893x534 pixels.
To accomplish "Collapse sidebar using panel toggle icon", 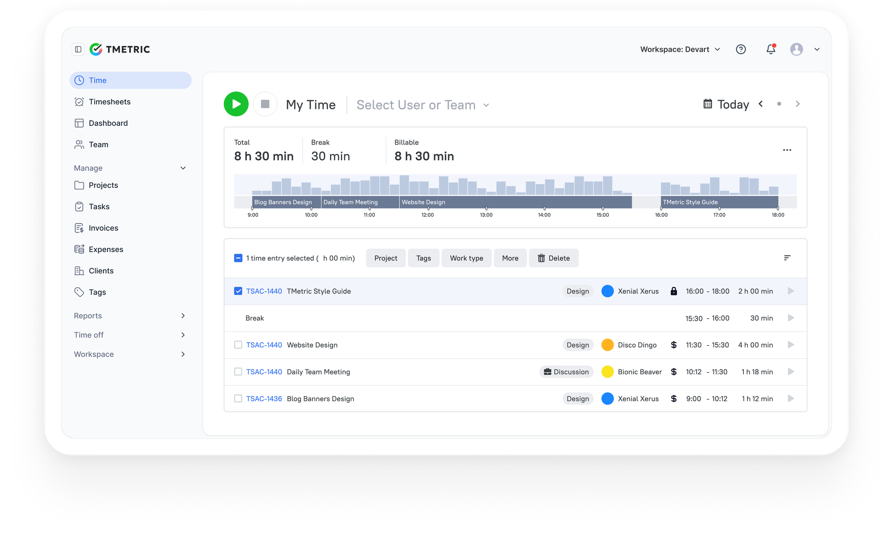I will (78, 50).
